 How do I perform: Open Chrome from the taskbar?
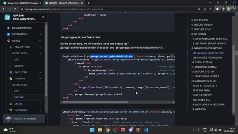coord(107,130)
